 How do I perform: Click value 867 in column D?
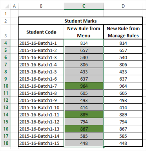[x=123, y=129]
